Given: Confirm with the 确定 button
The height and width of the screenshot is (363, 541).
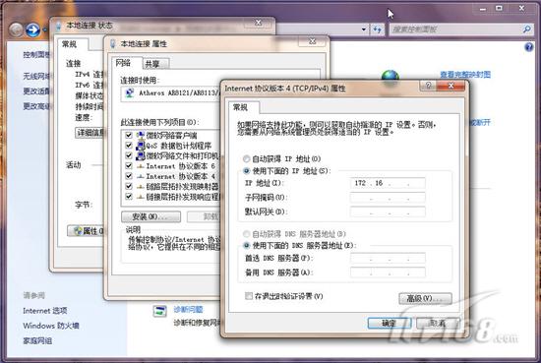Looking at the screenshot, I should (x=390, y=324).
